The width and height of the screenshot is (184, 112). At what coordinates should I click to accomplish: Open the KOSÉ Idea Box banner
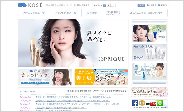pyautogui.click(x=149, y=92)
